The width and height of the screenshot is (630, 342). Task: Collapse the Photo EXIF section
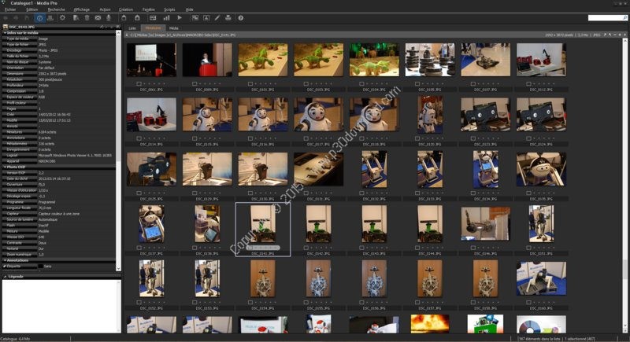(5, 167)
